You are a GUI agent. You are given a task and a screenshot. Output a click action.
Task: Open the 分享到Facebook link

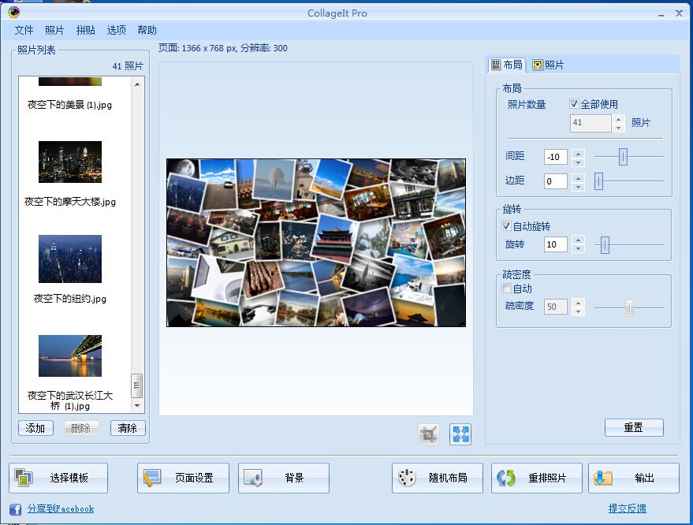(60, 508)
